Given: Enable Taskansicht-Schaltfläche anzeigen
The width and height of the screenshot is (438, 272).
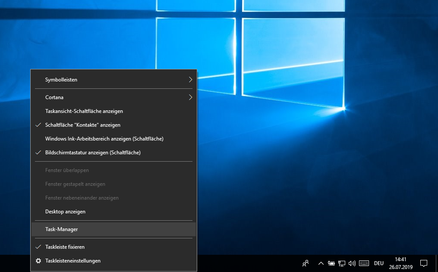Looking at the screenshot, I should (113, 111).
